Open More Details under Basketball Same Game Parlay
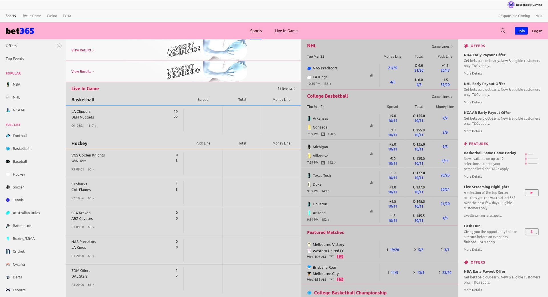 click(x=473, y=176)
